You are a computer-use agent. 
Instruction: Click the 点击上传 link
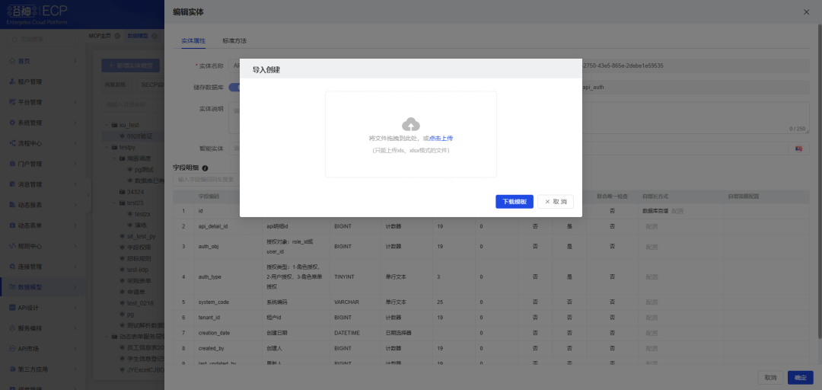(x=441, y=139)
